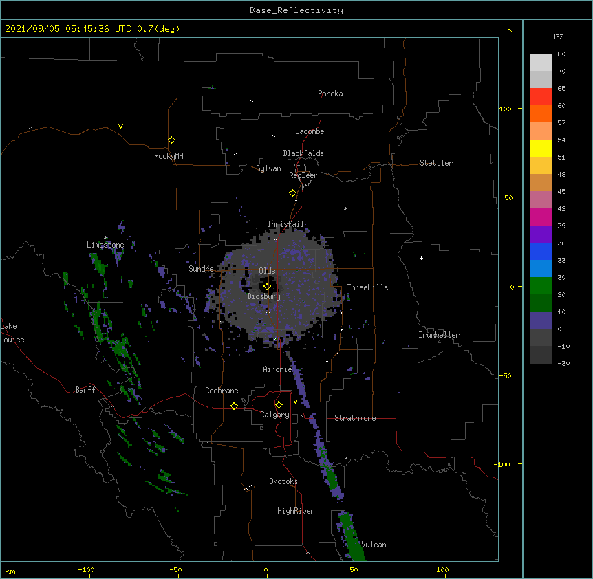Click the Banff label

click(x=85, y=390)
